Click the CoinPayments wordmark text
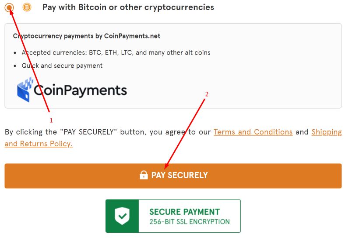This screenshot has width=345, height=238. (80, 90)
